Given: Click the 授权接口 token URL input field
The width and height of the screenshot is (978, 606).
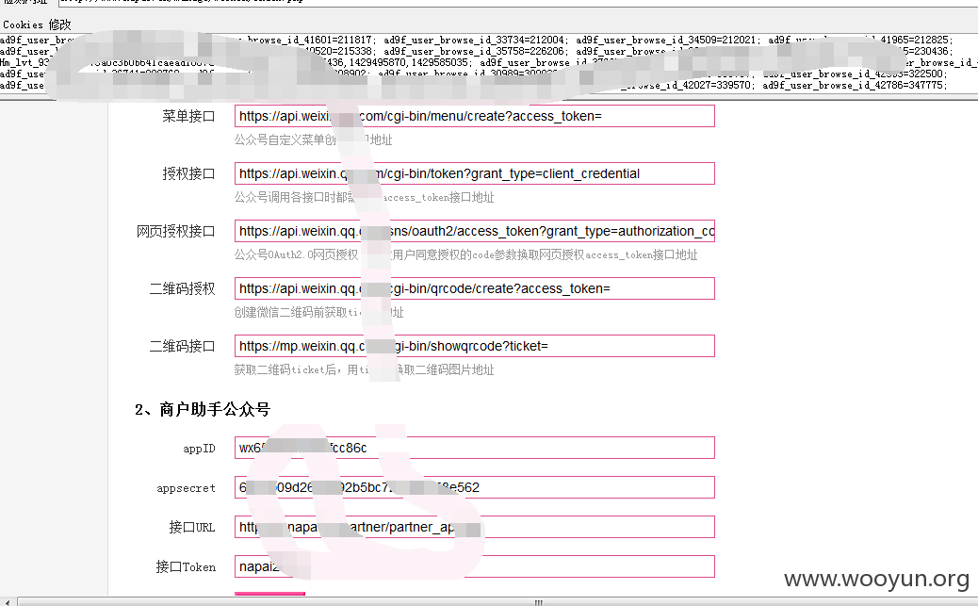Looking at the screenshot, I should pyautogui.click(x=474, y=173).
